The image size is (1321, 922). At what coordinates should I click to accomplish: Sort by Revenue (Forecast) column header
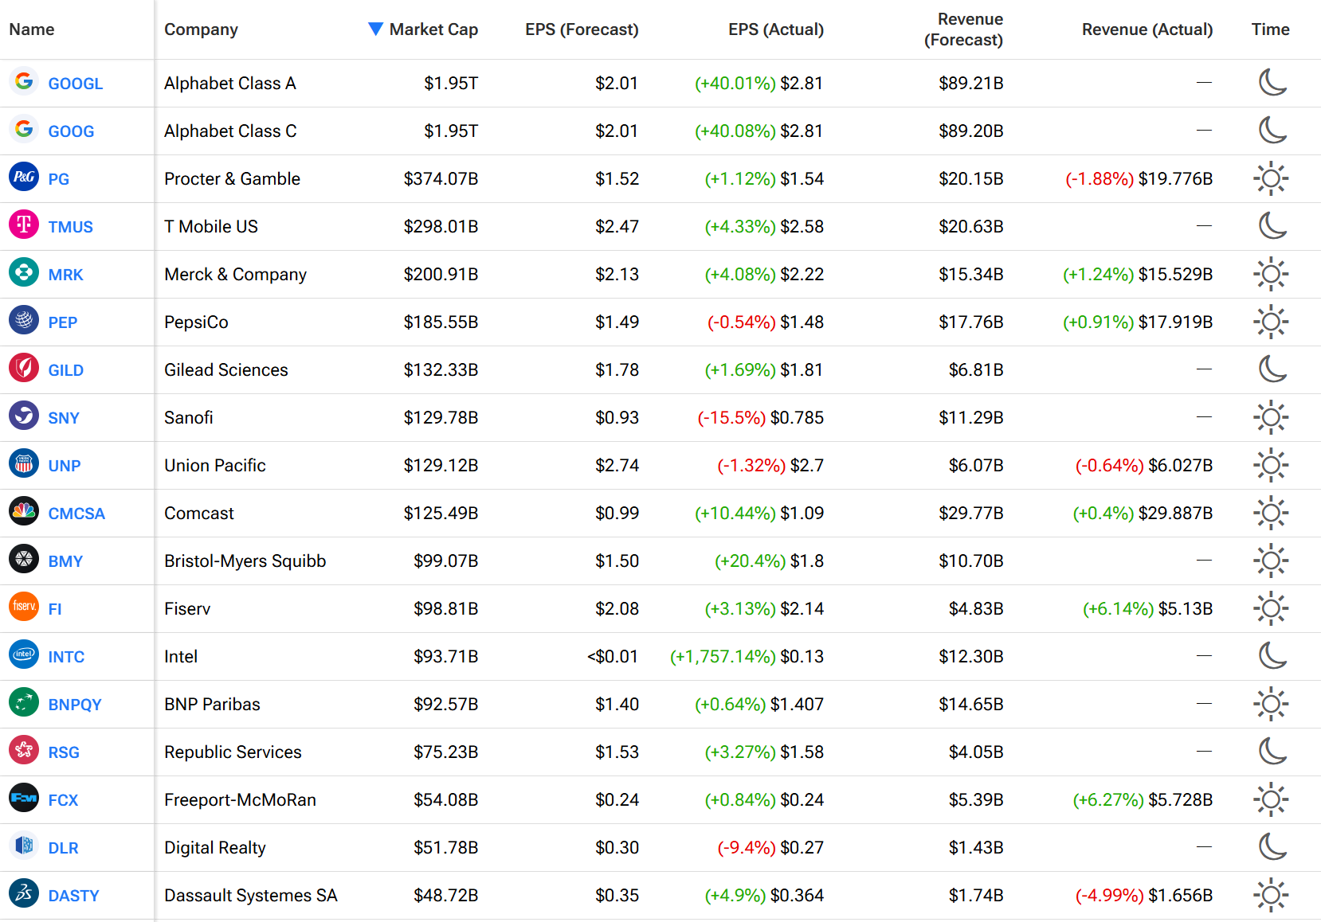(963, 29)
